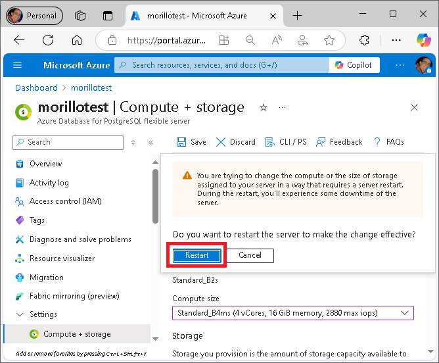Open Overview in the resource menu
This screenshot has width=439, height=363.
(45, 164)
